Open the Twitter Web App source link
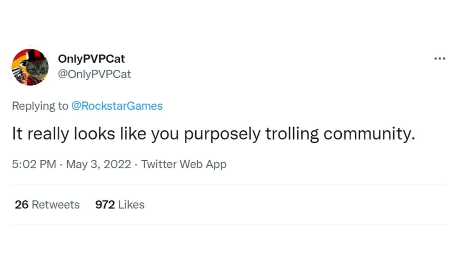The height and width of the screenshot is (258, 460). coord(184,164)
